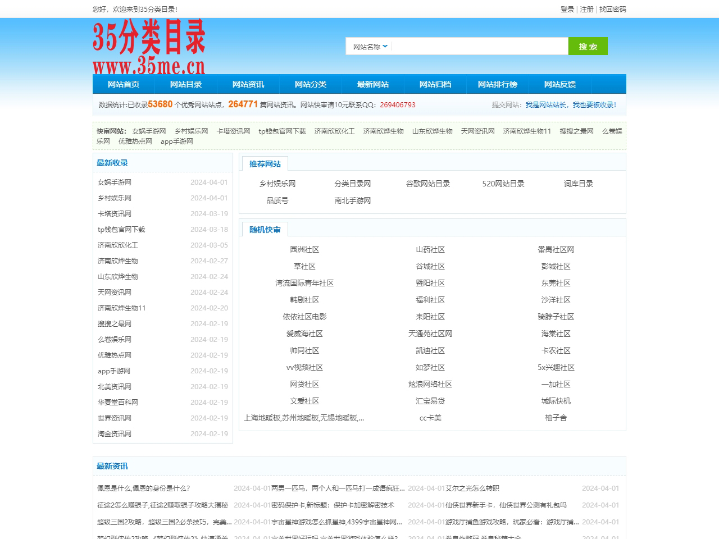Click the search keyword input field
Viewport: 719px width, 539px height.
point(479,47)
